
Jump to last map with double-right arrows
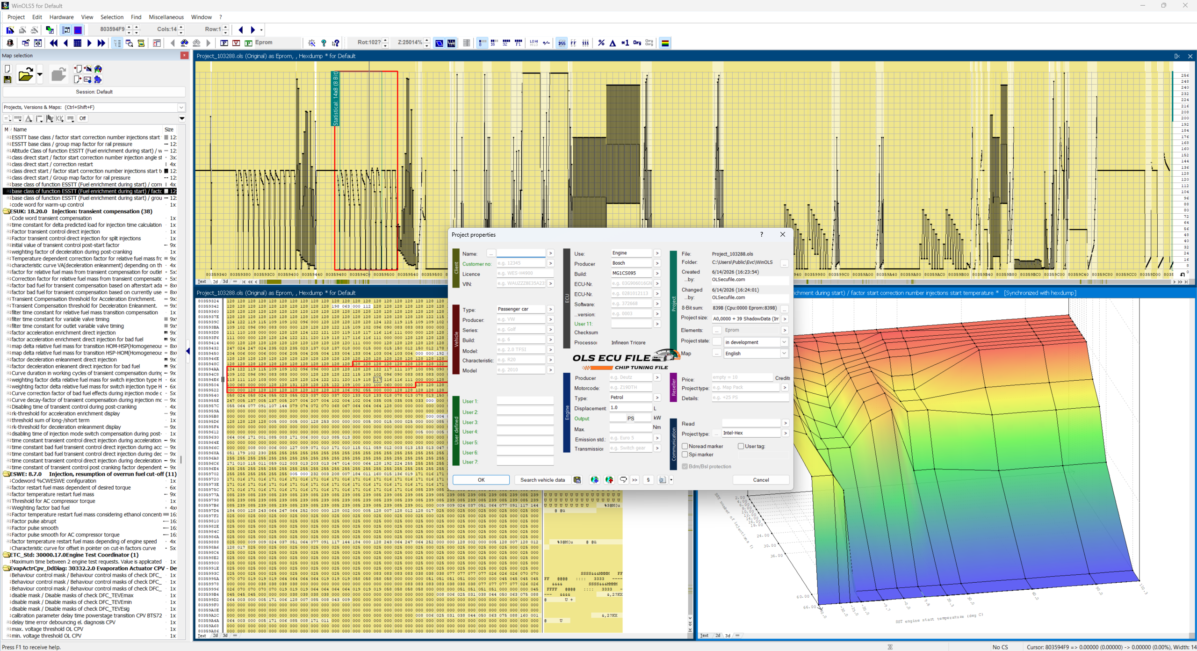pyautogui.click(x=101, y=43)
